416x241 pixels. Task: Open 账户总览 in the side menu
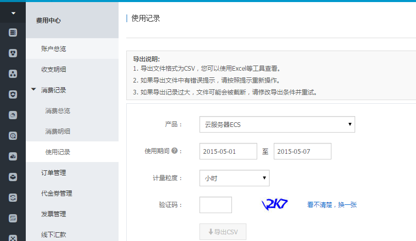(54, 49)
